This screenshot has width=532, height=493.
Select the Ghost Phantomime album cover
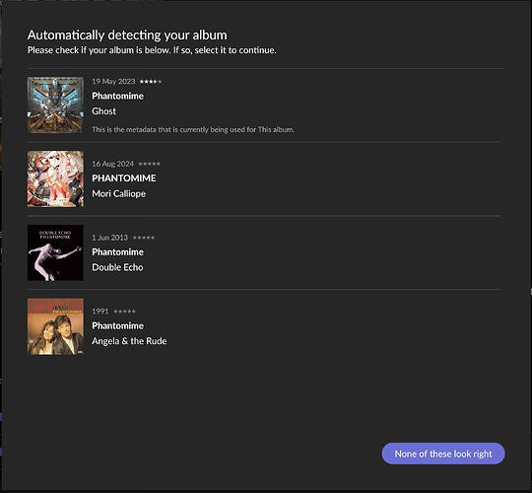click(x=55, y=105)
